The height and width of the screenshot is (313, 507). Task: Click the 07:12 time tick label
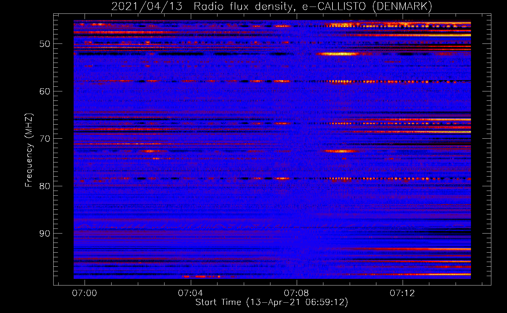tap(402, 293)
